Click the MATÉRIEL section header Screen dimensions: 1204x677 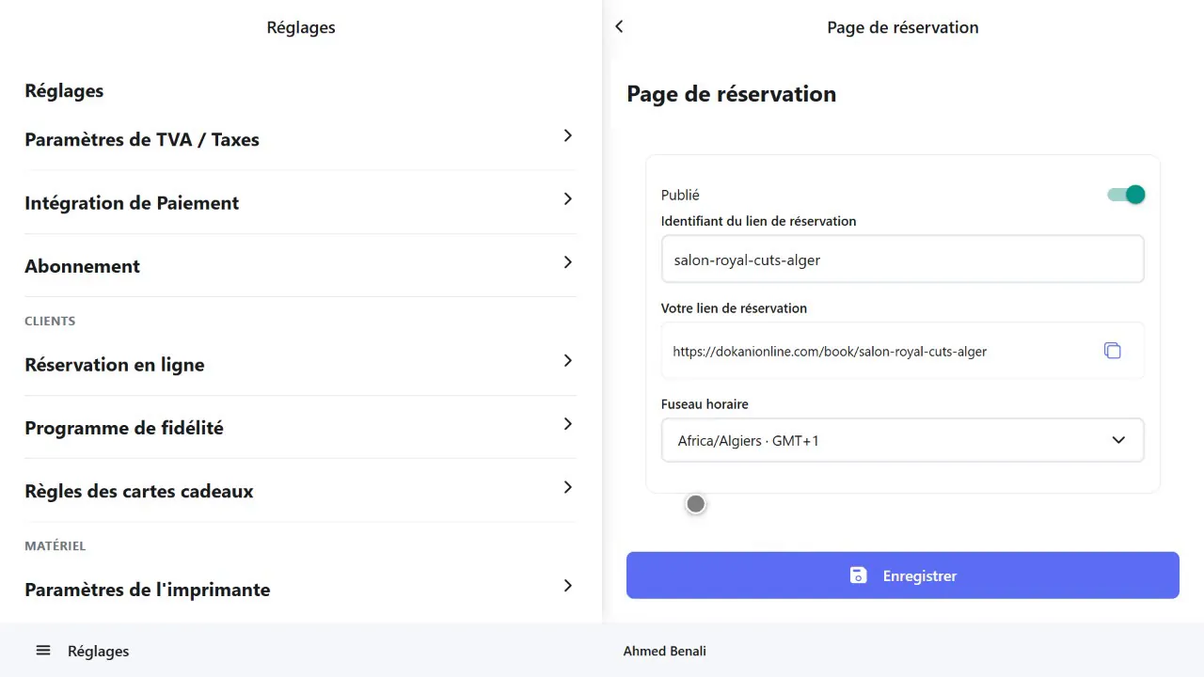point(55,545)
